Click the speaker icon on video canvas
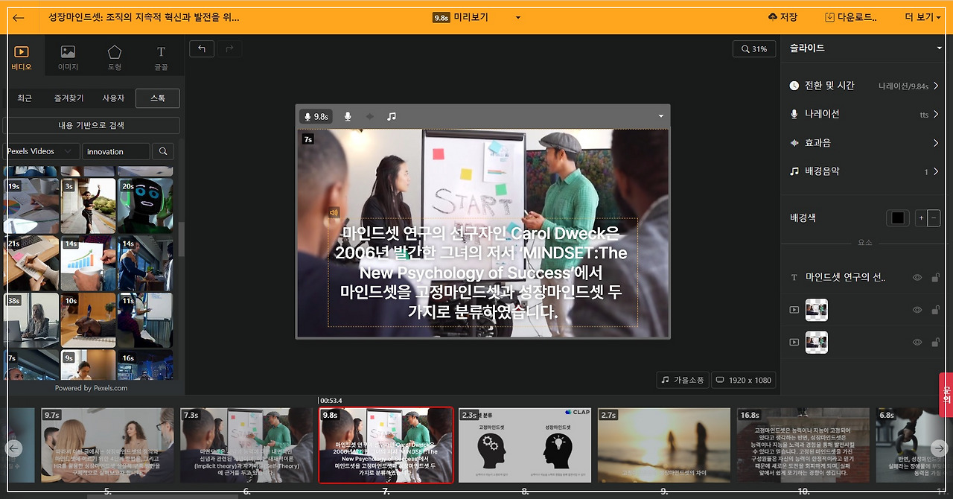Screen dimensions: 953x499 pyautogui.click(x=334, y=212)
